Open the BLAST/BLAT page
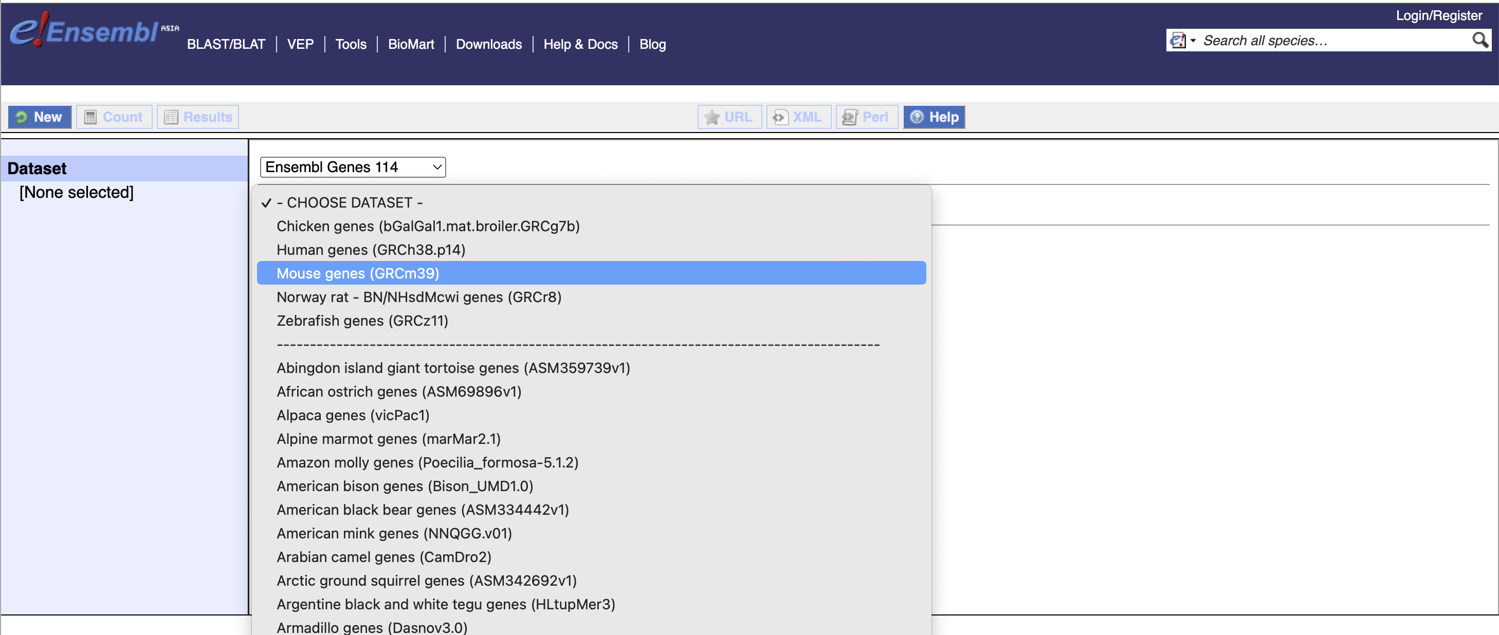 tap(226, 44)
